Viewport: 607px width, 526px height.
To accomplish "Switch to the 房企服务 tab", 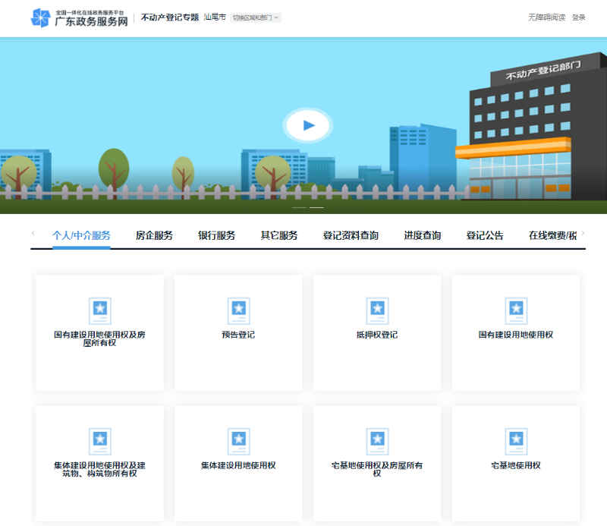I will [x=154, y=235].
